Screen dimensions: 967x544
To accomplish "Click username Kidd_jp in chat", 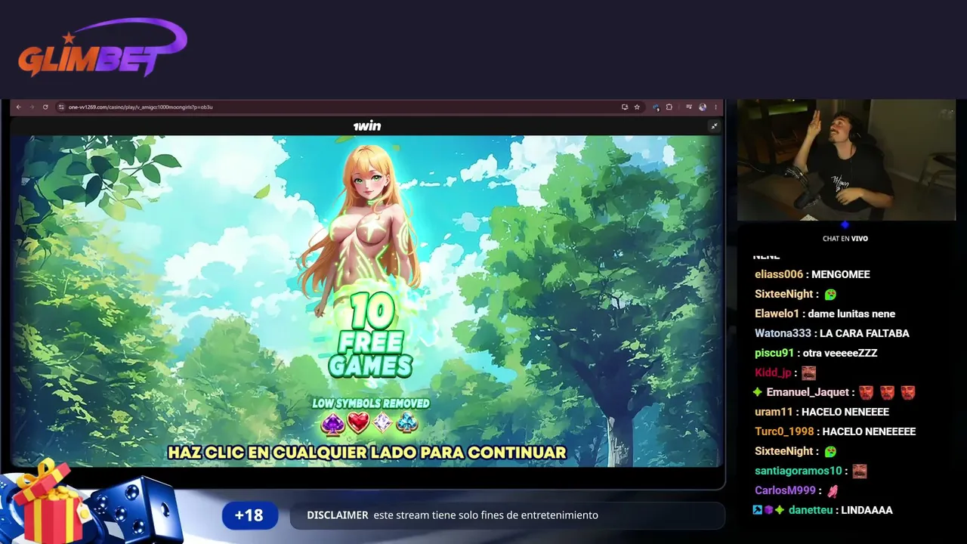I will pos(773,372).
